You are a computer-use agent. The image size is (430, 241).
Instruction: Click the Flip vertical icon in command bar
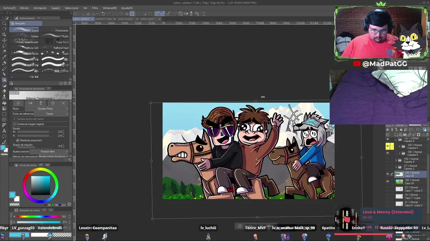pyautogui.click(x=191, y=14)
